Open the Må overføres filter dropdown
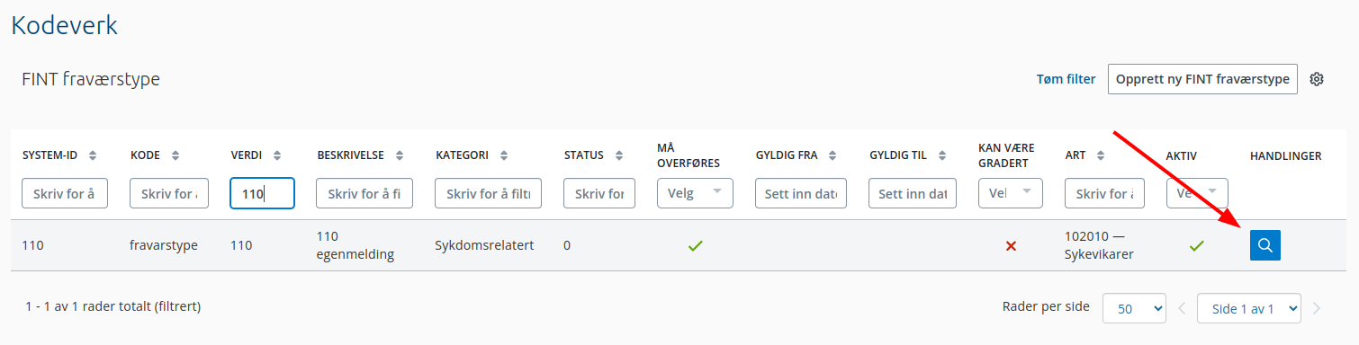This screenshot has height=345, width=1359. [x=695, y=193]
